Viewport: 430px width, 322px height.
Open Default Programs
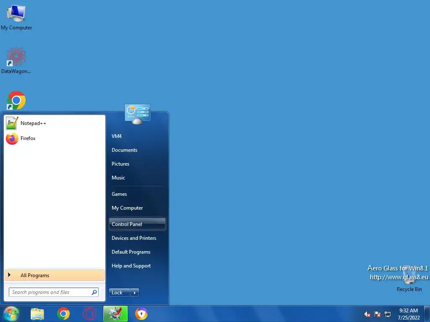(x=137, y=252)
